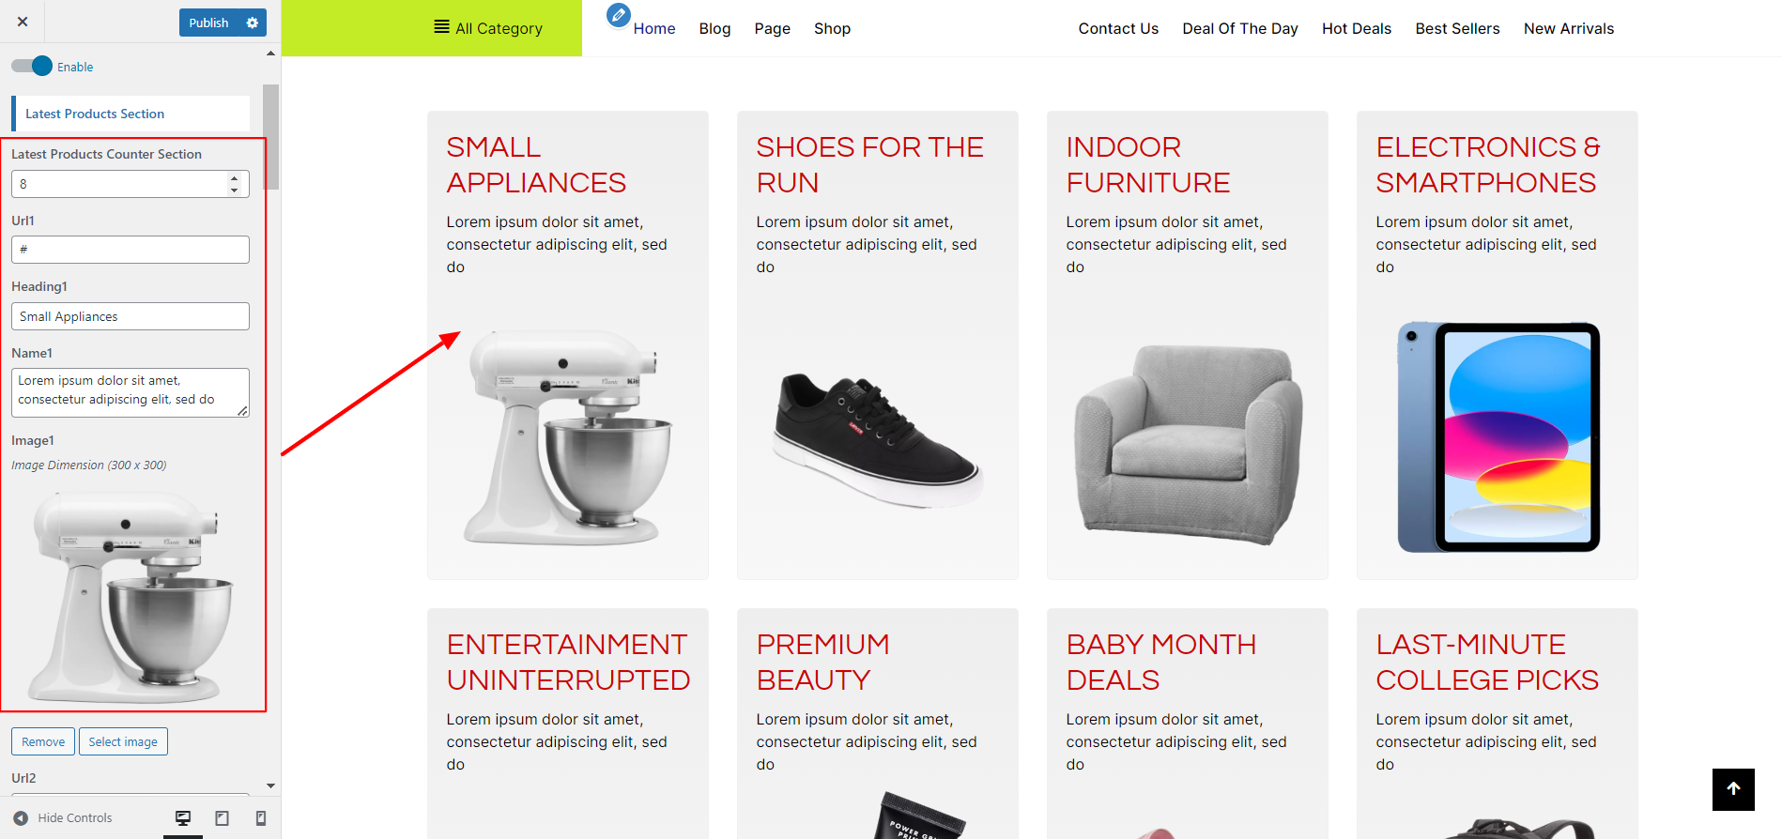Close the customizer panel
This screenshot has height=839, width=1782.
pyautogui.click(x=23, y=22)
